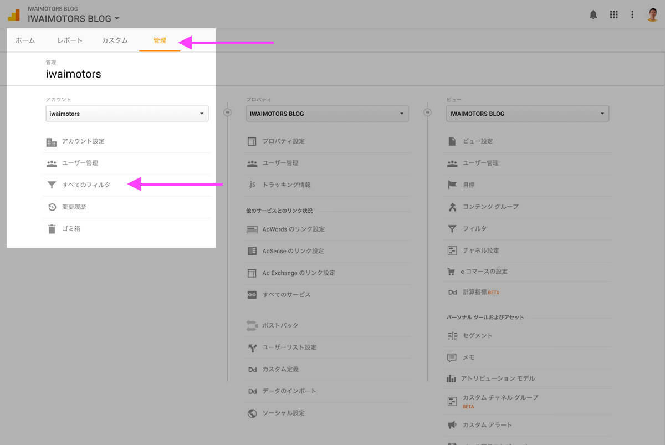
Task: Click the people icon in the アカウント column
Action: (52, 163)
